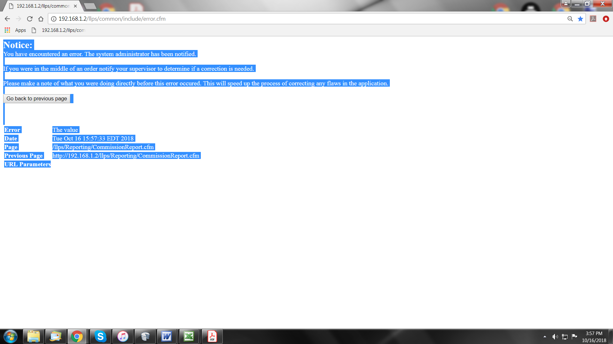Click the Adobe PDF extension icon

click(593, 19)
